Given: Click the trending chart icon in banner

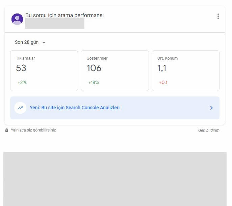Looking at the screenshot, I should click(20, 108).
